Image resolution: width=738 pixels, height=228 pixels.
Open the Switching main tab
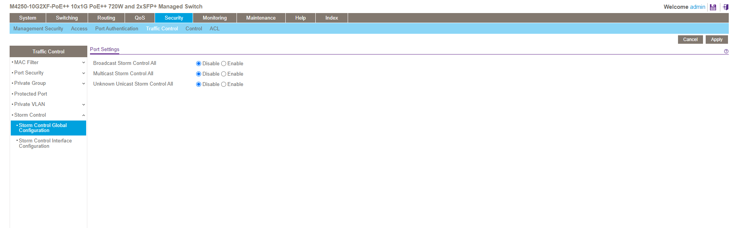coord(67,18)
